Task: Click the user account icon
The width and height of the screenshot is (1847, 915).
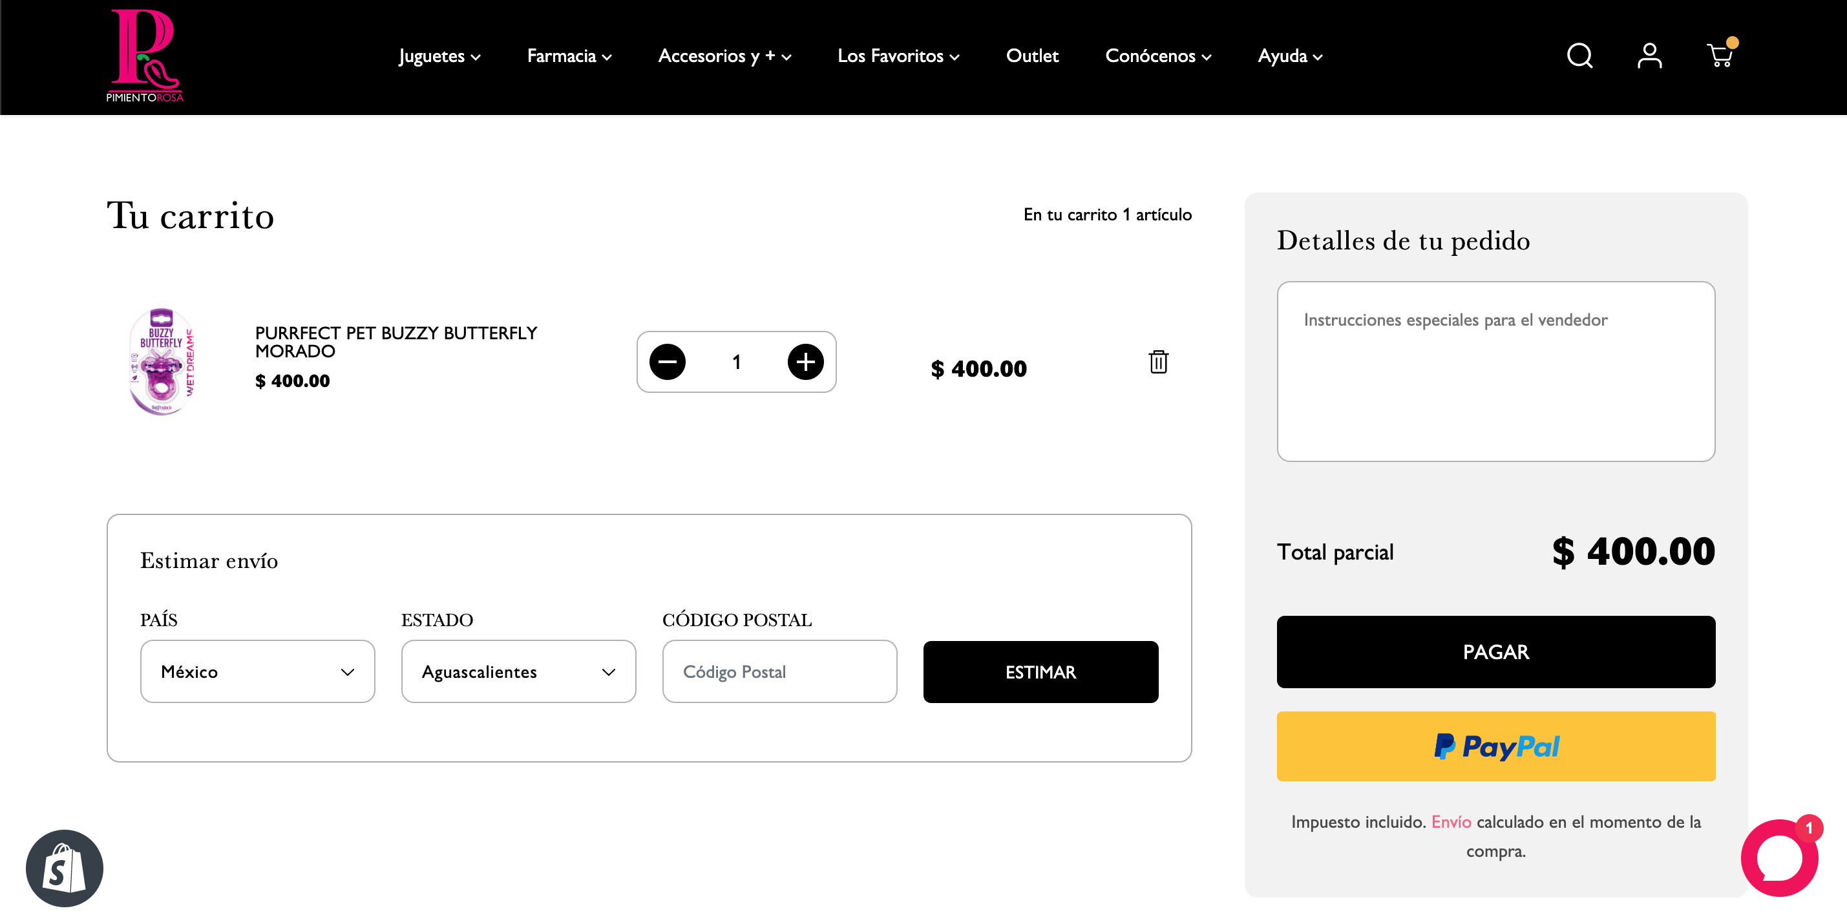Action: click(x=1649, y=56)
